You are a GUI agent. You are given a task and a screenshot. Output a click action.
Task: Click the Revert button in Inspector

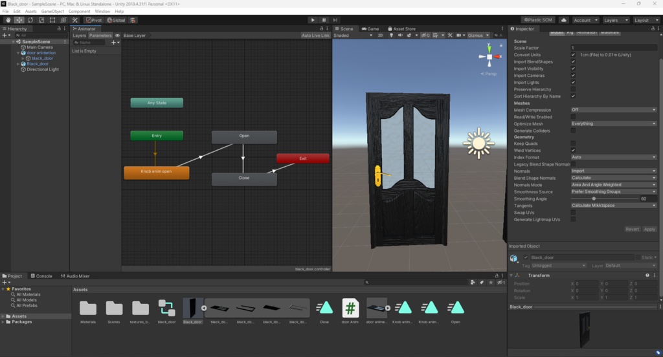(x=632, y=229)
